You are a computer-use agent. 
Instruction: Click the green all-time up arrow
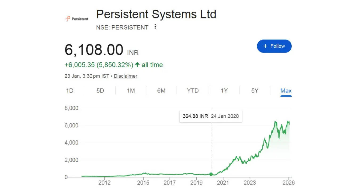click(137, 65)
